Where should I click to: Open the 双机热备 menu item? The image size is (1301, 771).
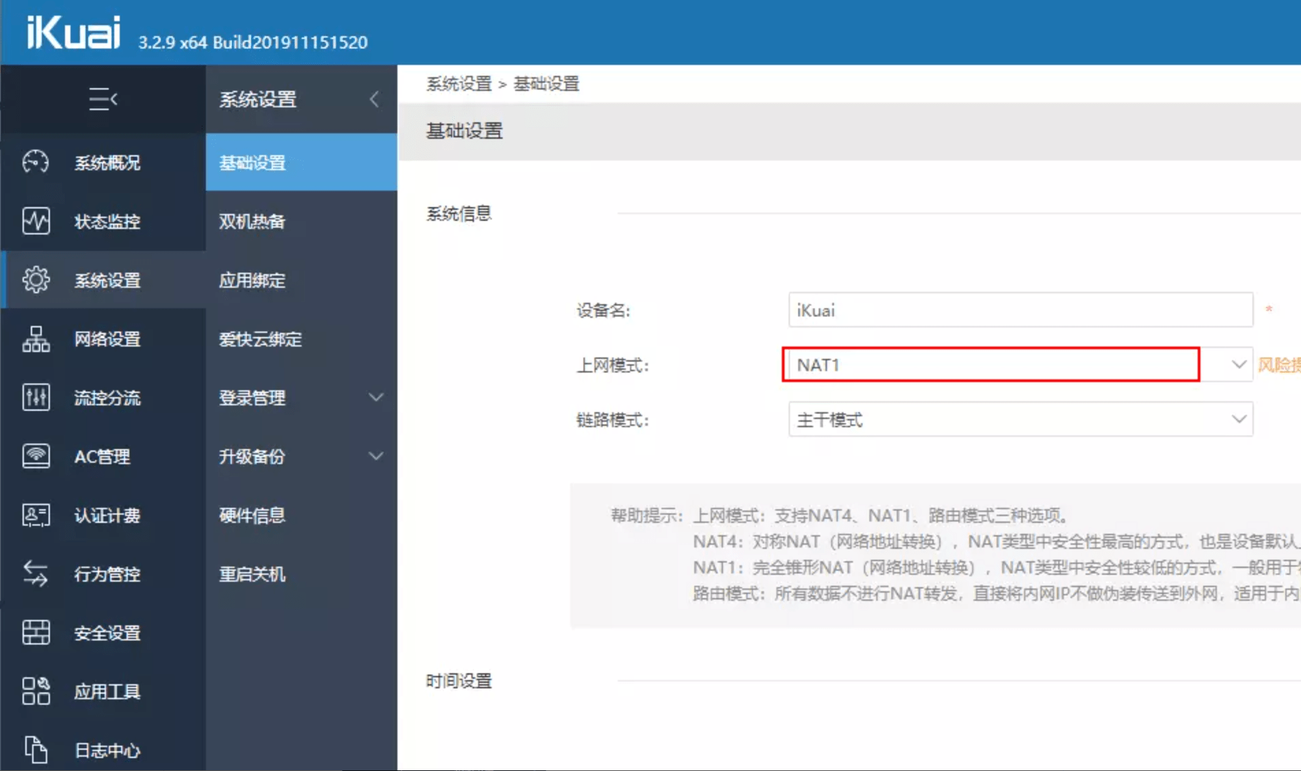click(252, 221)
